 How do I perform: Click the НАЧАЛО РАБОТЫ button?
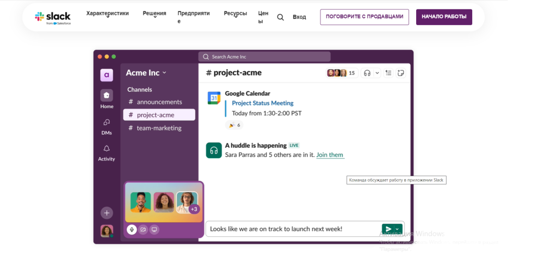(444, 17)
